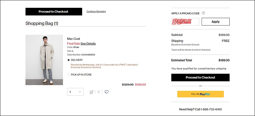Open Final Sale See Details link

pos(88,43)
